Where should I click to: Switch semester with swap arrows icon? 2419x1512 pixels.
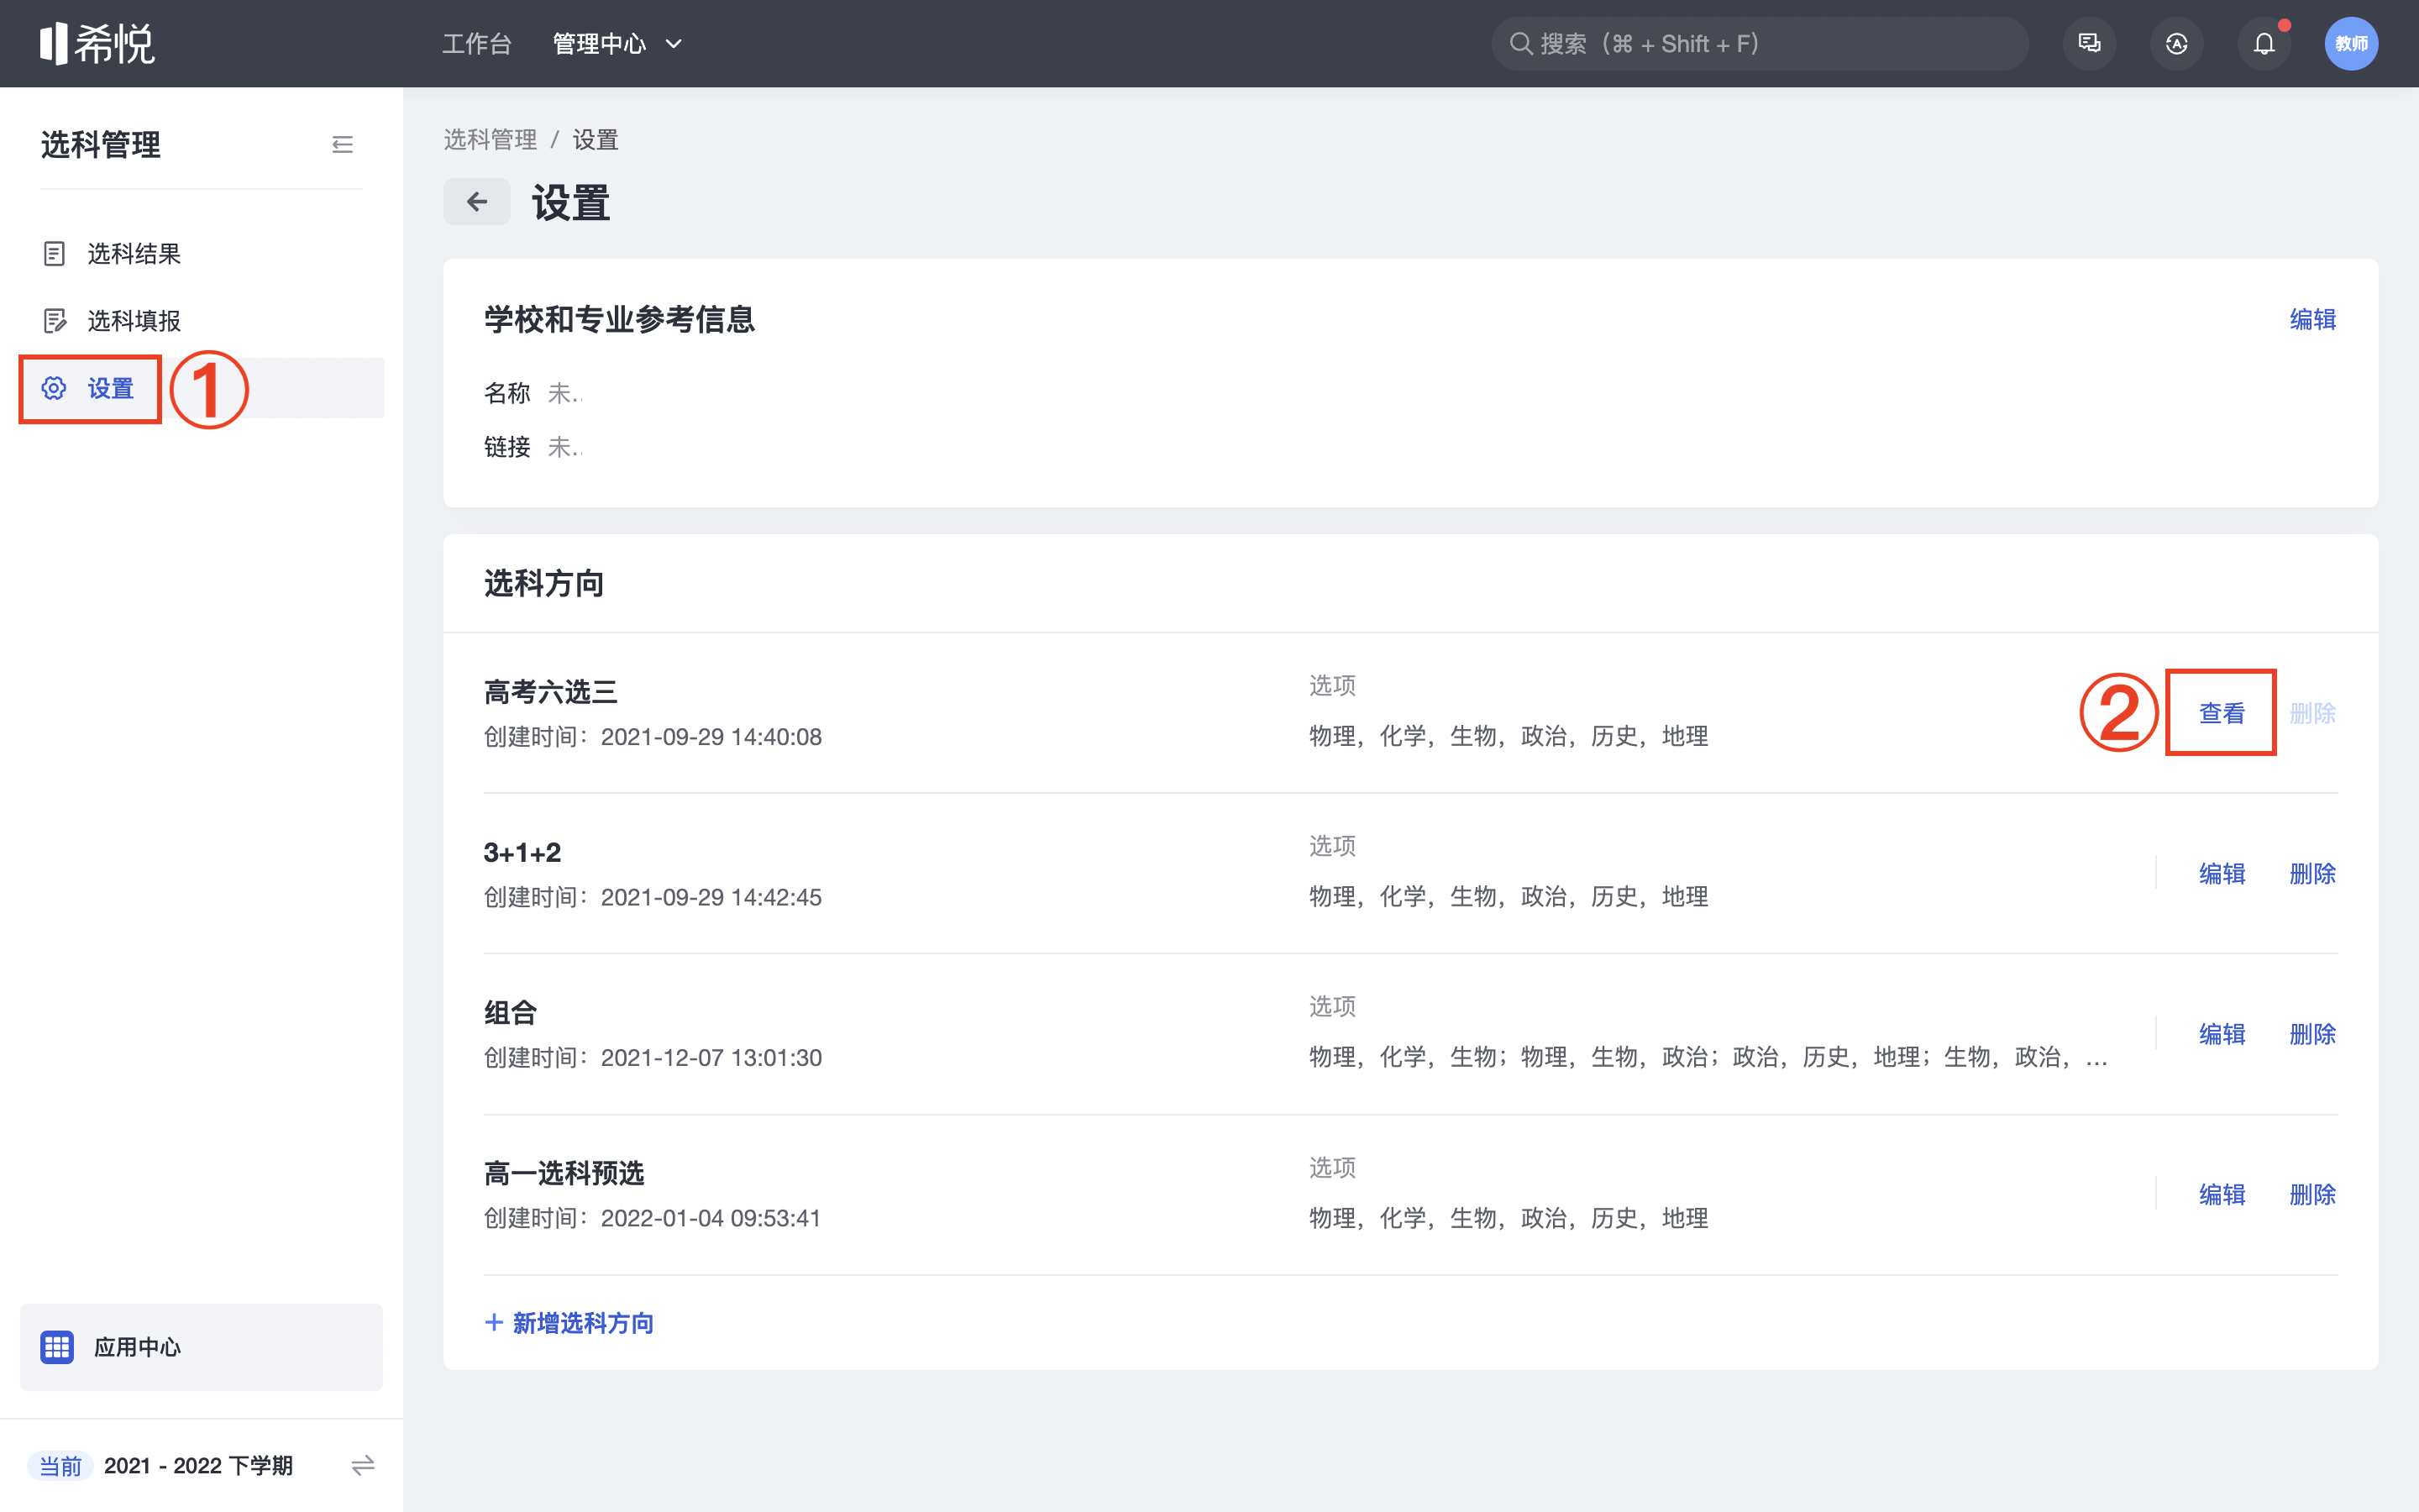(363, 1466)
